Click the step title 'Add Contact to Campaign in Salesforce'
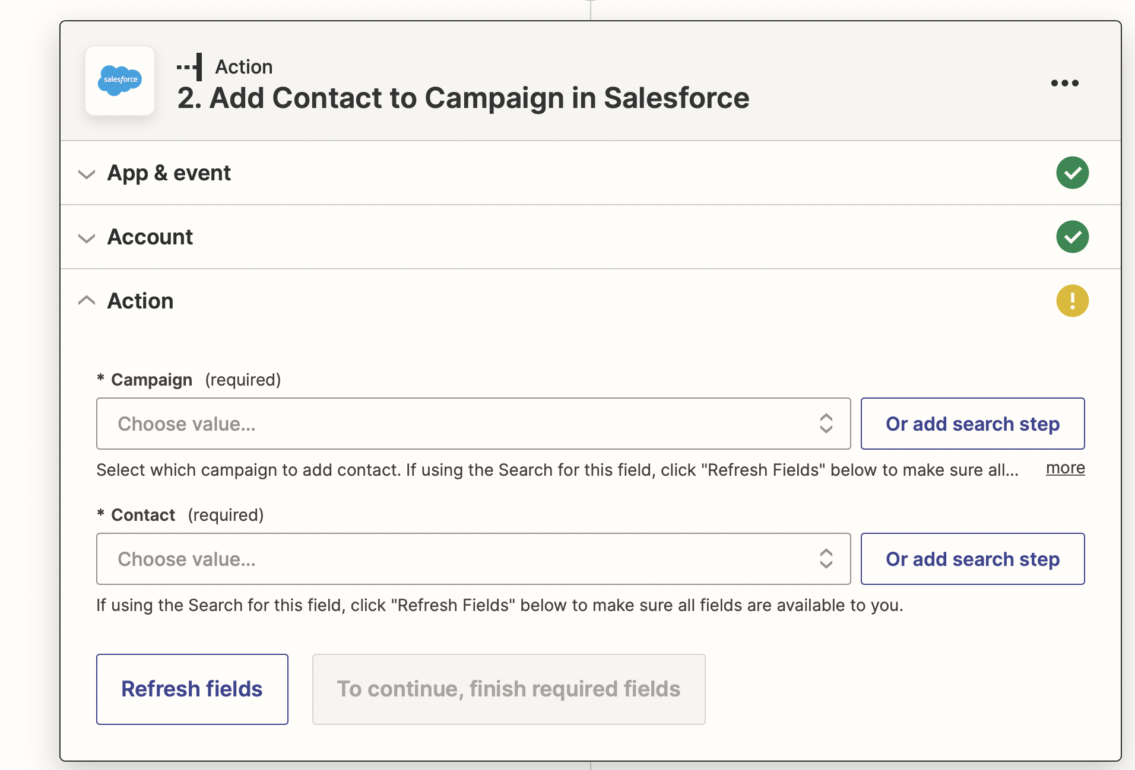The width and height of the screenshot is (1135, 770). pyautogui.click(x=463, y=98)
